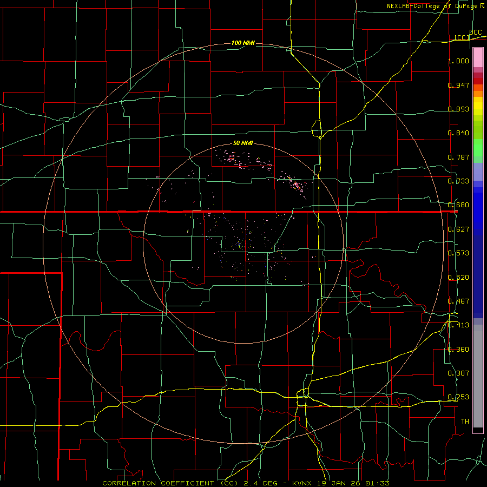The height and width of the screenshot is (487, 487).
Task: Click the 0.573 color scale value
Action: click(458, 253)
